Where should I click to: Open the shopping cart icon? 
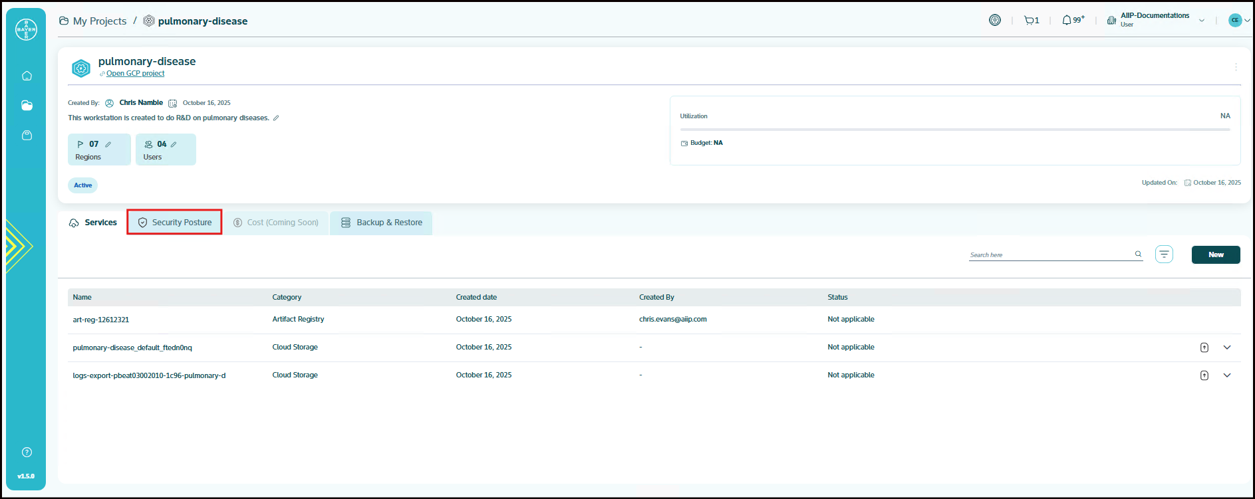coord(1030,21)
